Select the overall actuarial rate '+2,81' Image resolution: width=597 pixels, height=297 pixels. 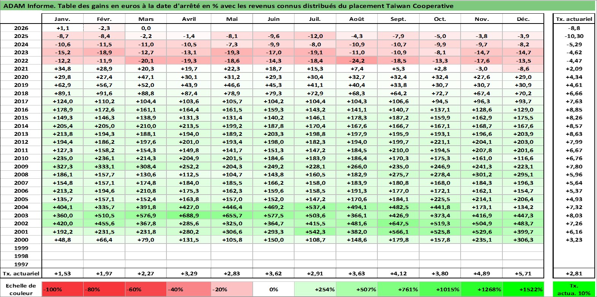(574, 273)
